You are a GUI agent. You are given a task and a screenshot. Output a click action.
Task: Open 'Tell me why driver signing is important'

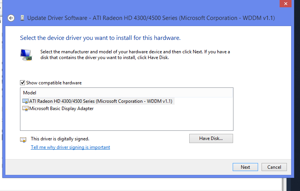click(x=70, y=147)
